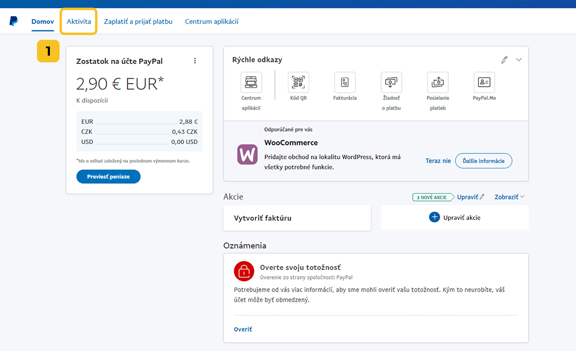Open the Fakturácia quick link icon

(345, 82)
